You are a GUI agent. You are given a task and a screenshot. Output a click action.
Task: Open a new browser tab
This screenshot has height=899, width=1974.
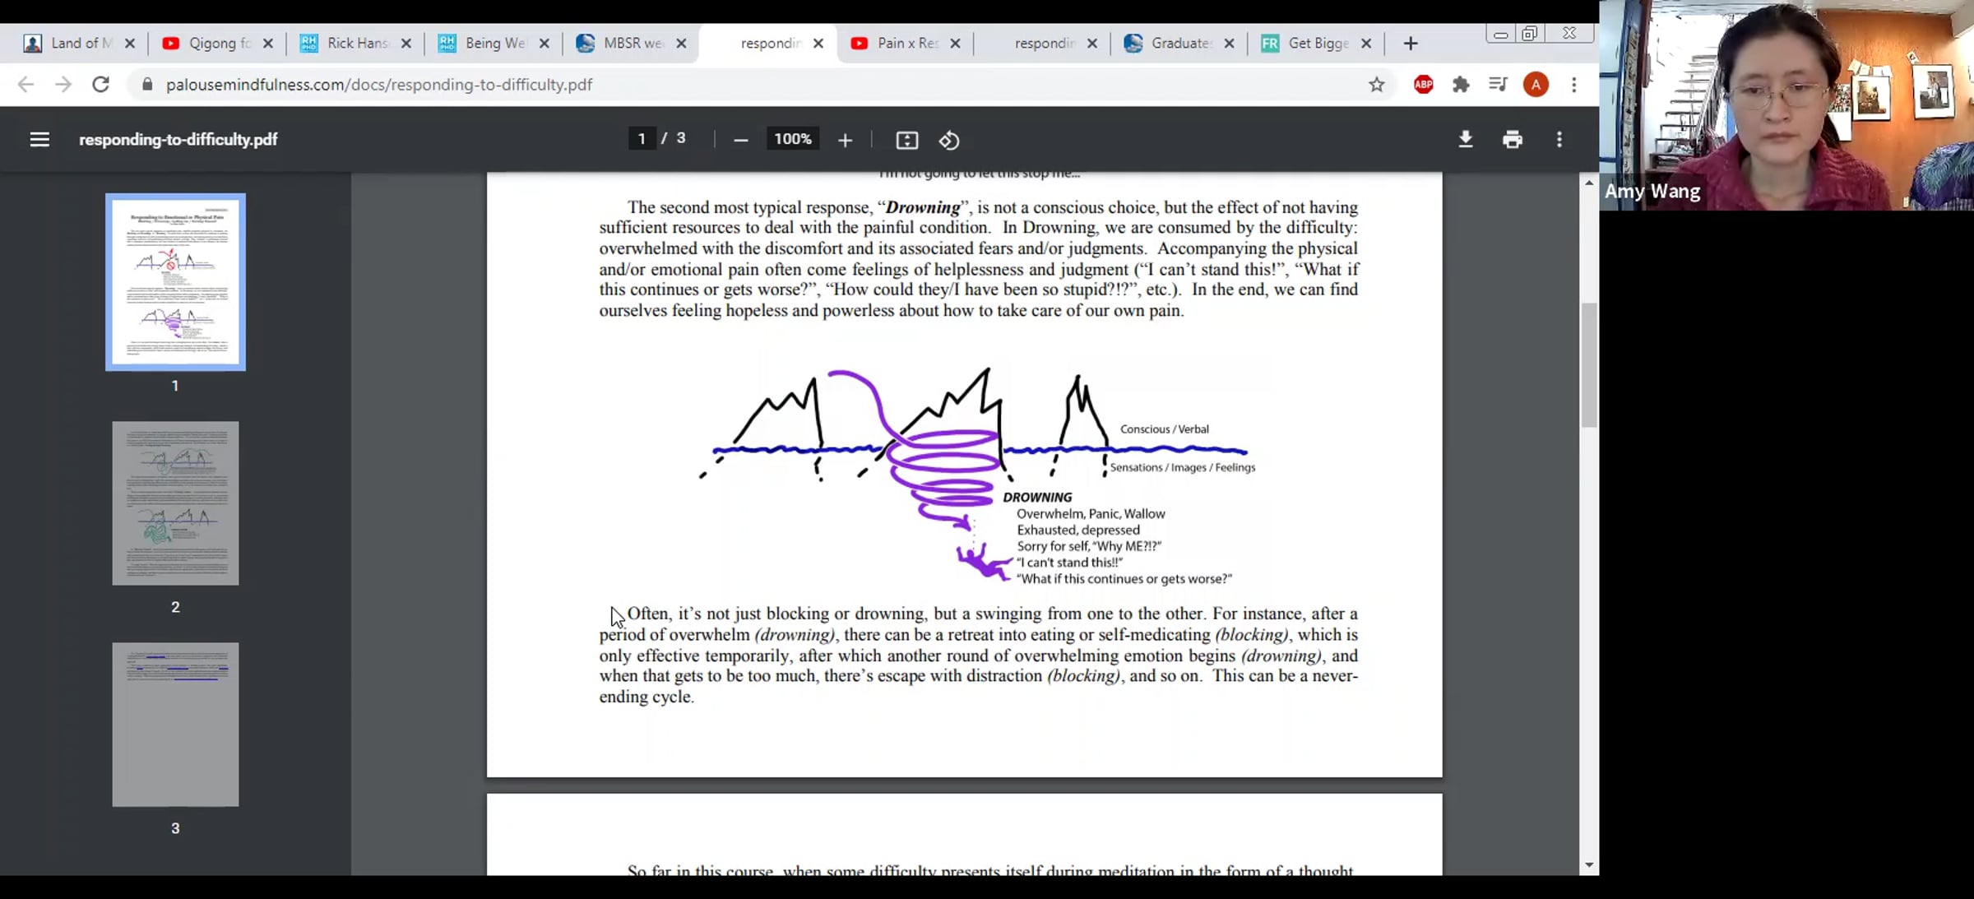pos(1410,44)
